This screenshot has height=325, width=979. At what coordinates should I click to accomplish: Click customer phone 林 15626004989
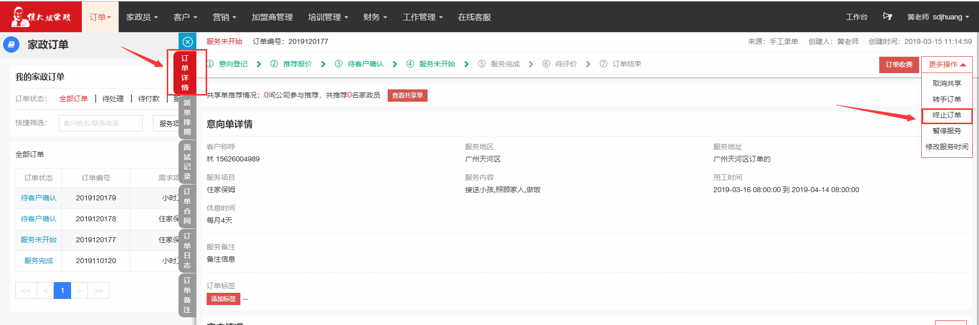pyautogui.click(x=233, y=159)
